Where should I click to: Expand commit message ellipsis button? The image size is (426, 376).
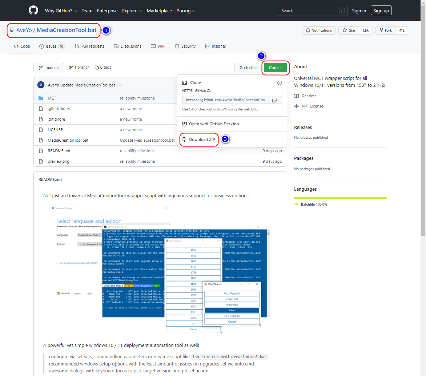coord(120,85)
